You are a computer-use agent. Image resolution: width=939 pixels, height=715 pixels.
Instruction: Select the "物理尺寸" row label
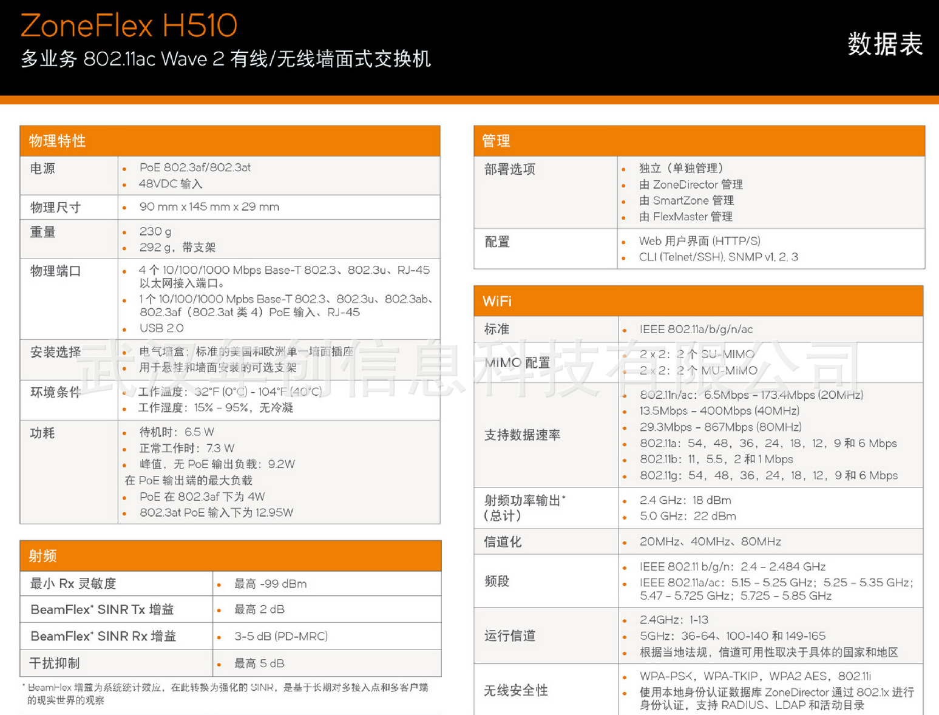click(55, 208)
